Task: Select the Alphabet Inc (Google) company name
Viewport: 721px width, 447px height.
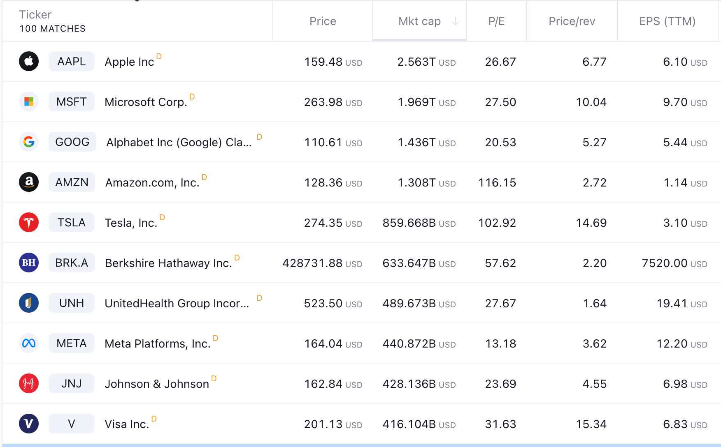Action: tap(179, 143)
